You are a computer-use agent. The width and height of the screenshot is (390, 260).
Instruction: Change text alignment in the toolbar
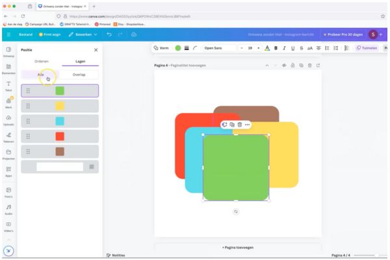click(x=318, y=48)
